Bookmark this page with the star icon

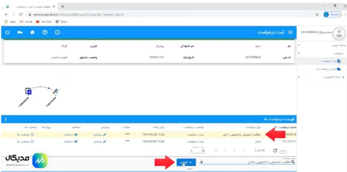317,15
